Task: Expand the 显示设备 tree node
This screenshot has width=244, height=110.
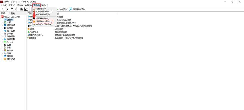Action: point(2,31)
